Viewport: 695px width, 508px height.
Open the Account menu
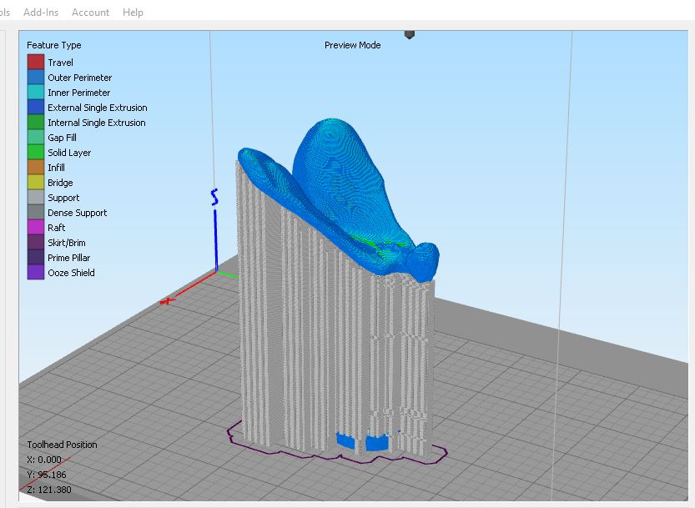90,13
